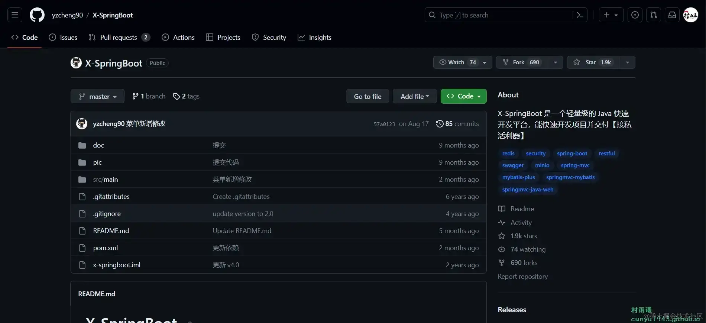This screenshot has height=323, width=706.
Task: Open the mybatis-plus topic tag
Action: pyautogui.click(x=519, y=177)
